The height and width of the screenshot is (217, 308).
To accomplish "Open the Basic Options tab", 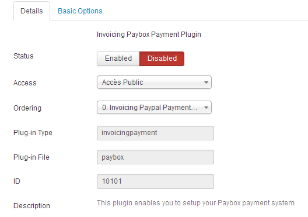I will [80, 11].
